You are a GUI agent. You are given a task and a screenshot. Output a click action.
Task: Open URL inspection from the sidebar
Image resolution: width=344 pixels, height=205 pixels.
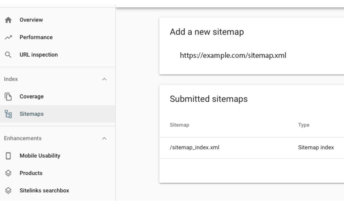58,55
